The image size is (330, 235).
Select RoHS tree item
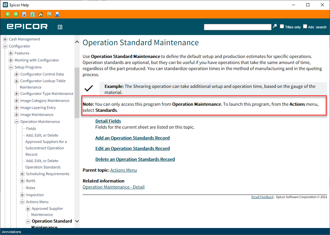(x=31, y=181)
